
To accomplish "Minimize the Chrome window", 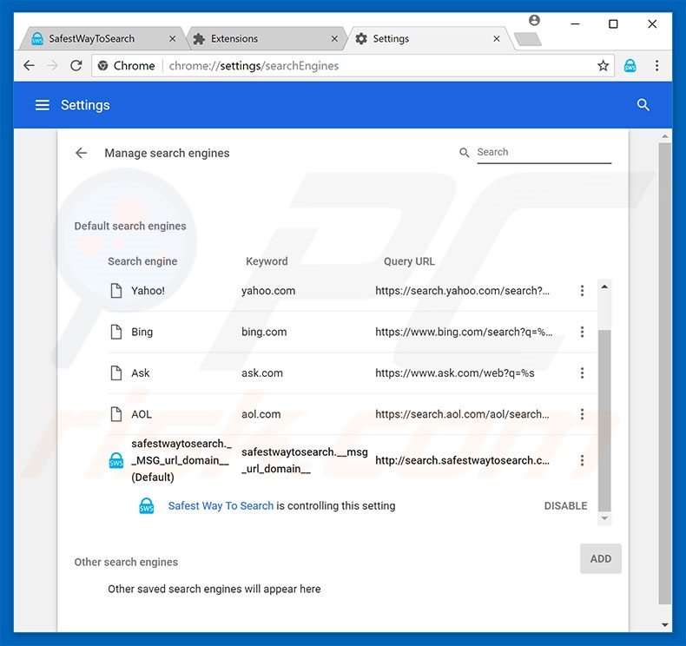I will [576, 24].
